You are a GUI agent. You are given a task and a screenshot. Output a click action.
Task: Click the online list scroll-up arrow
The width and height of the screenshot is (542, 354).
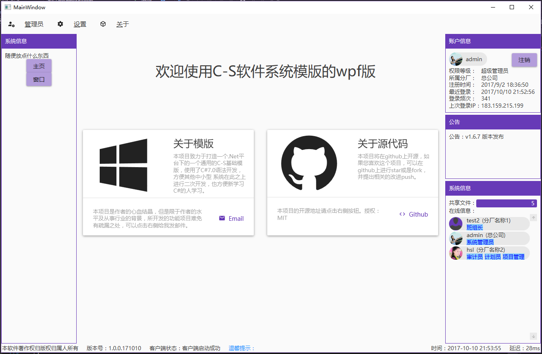click(533, 217)
